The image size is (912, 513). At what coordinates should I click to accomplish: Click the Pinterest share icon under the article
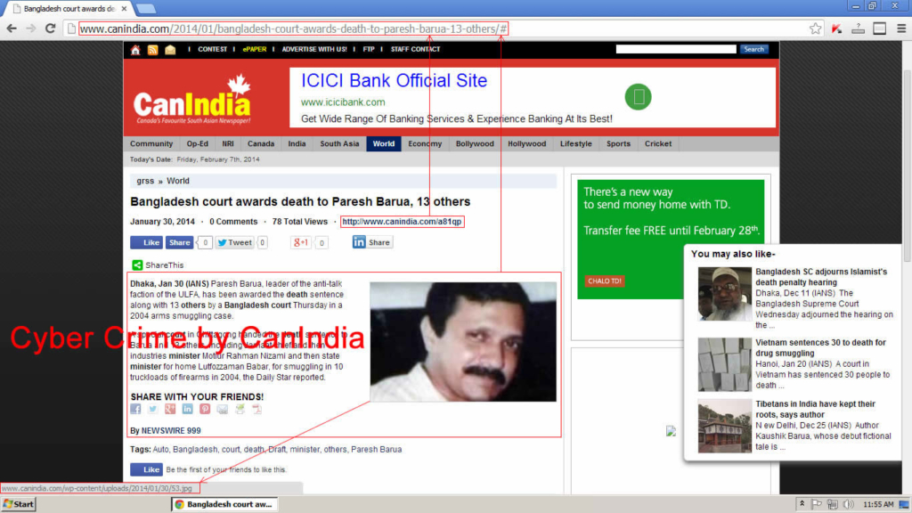205,409
